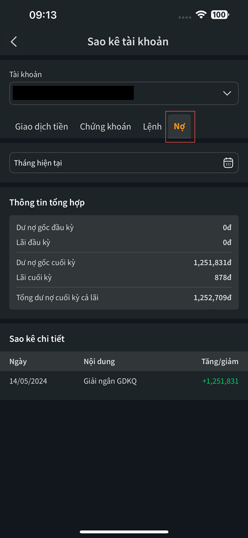Open the Tài khoản account selector
The height and width of the screenshot is (538, 248).
click(123, 93)
